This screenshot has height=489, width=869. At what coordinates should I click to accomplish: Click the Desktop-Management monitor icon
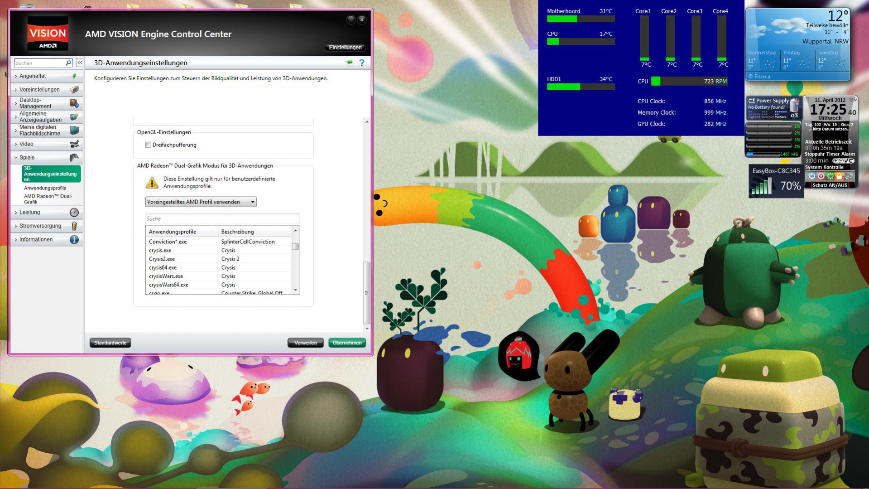coord(74,103)
